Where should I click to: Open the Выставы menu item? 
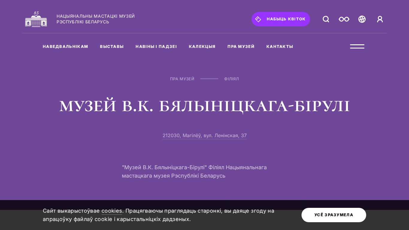pyautogui.click(x=112, y=46)
